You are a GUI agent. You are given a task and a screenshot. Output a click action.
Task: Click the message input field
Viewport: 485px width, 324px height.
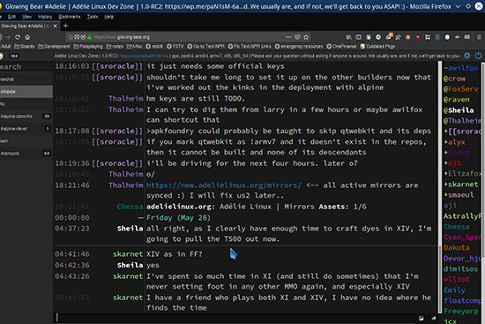coord(235,318)
